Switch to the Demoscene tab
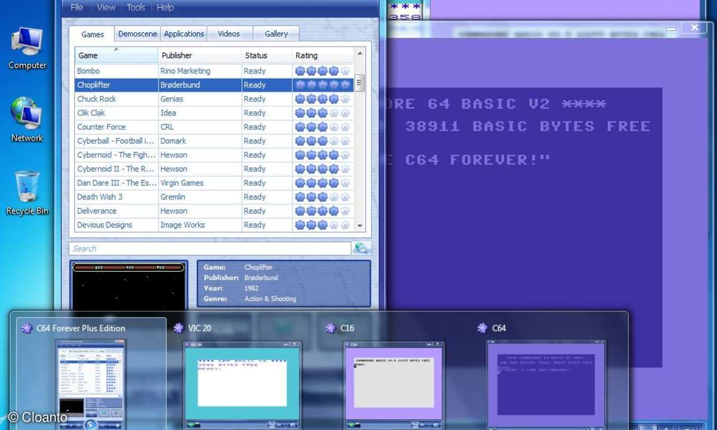The height and width of the screenshot is (430, 717). coord(137,34)
